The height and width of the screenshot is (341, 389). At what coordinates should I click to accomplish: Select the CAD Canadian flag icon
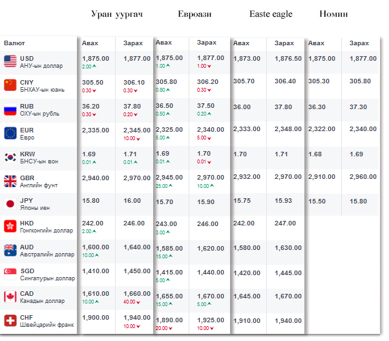[x=10, y=297]
